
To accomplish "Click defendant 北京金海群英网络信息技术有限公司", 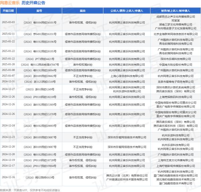I will point(176,34).
